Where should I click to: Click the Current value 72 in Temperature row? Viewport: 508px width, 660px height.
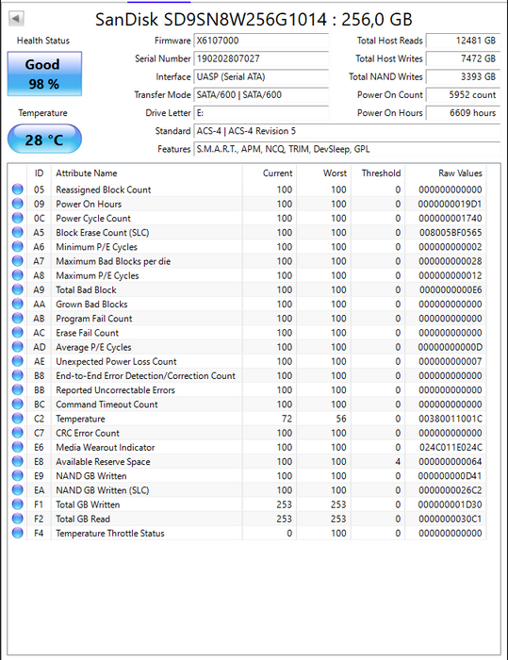[287, 419]
